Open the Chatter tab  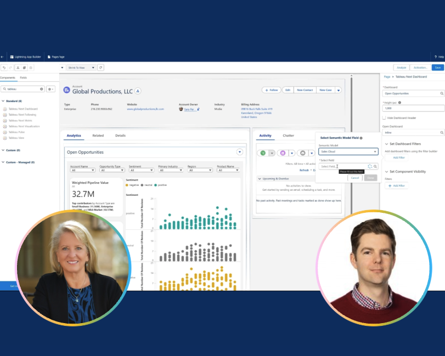288,135
